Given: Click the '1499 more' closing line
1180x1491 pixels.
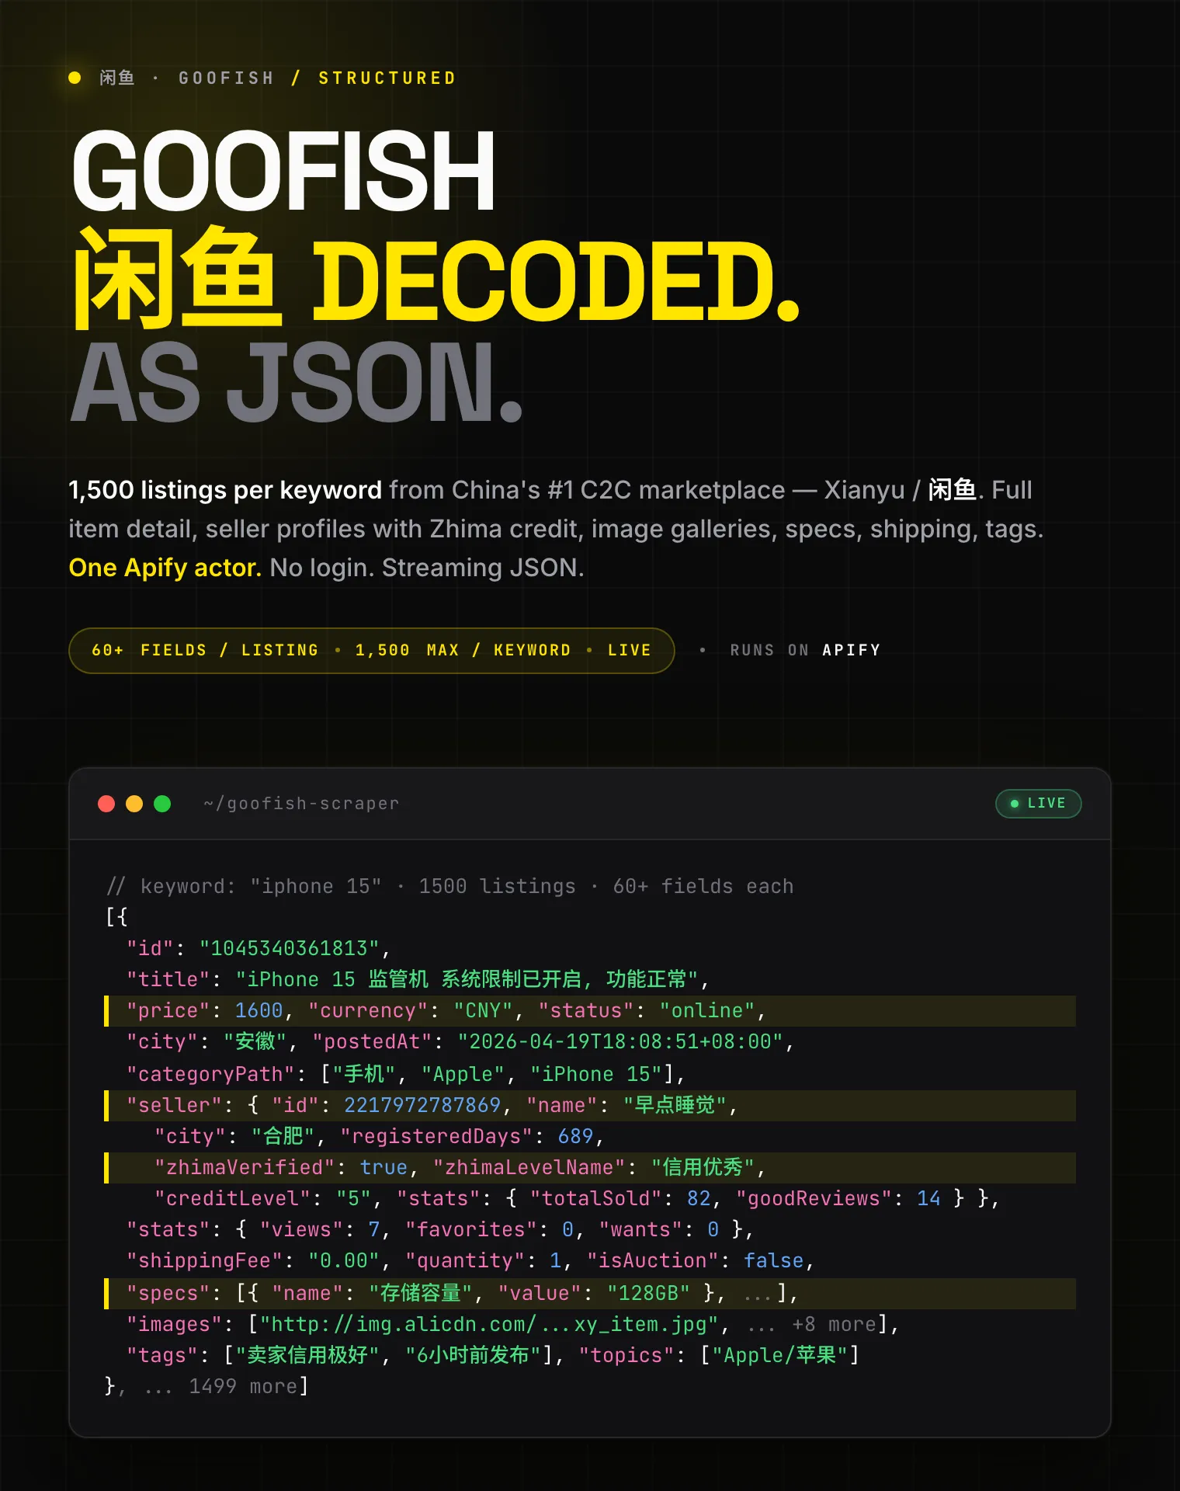Looking at the screenshot, I should (x=206, y=1386).
